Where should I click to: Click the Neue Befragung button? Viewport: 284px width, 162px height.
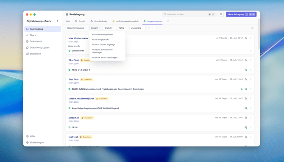241,14
